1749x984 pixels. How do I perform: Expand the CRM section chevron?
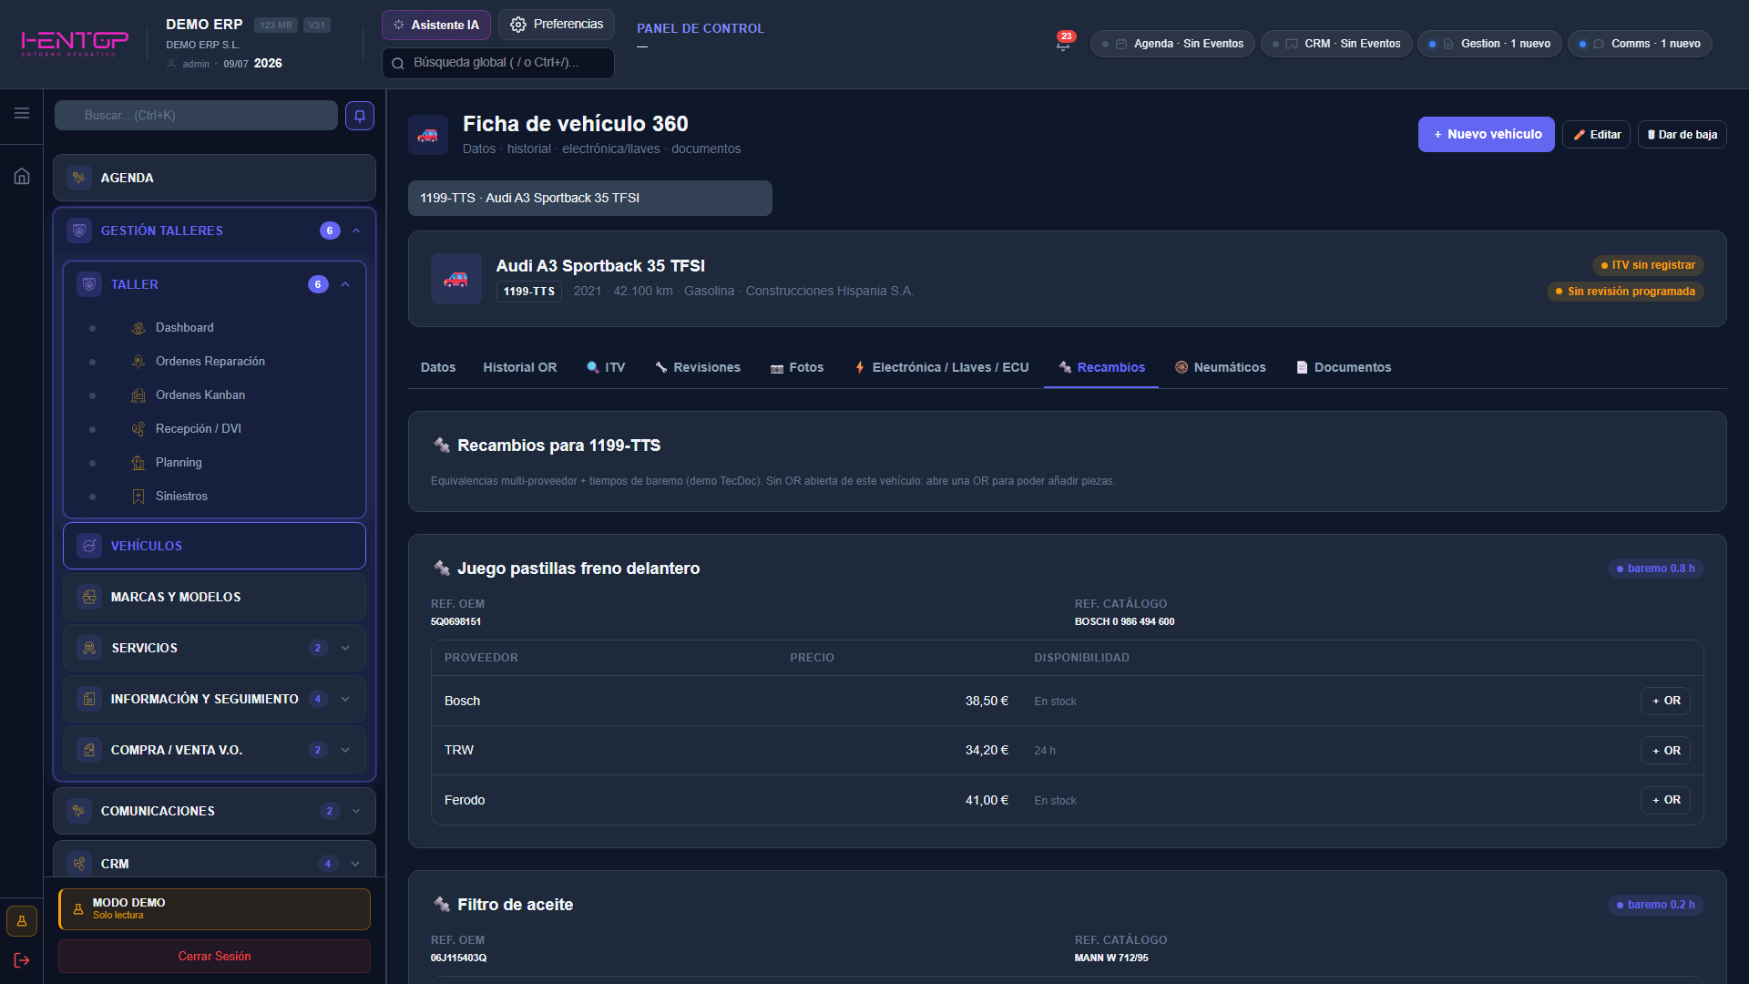pos(355,864)
